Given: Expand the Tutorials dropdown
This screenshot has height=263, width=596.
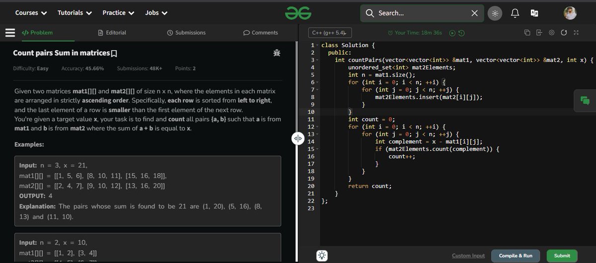Looking at the screenshot, I should pyautogui.click(x=74, y=13).
